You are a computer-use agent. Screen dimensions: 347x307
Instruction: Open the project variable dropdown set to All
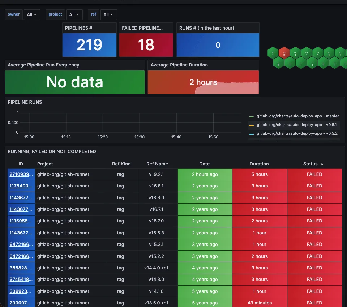tap(74, 14)
